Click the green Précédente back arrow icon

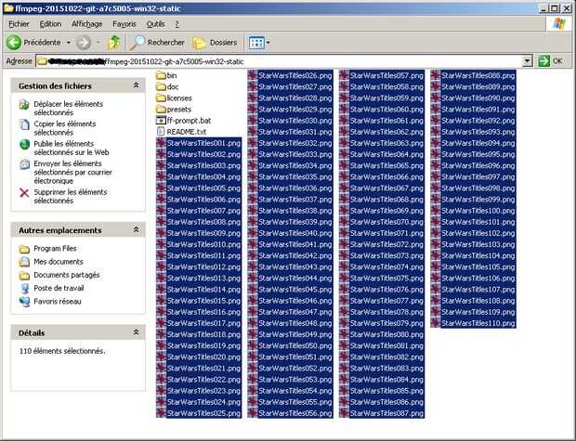click(x=14, y=43)
